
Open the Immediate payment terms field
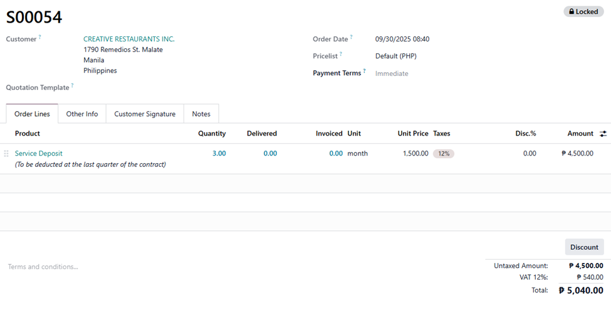[392, 73]
